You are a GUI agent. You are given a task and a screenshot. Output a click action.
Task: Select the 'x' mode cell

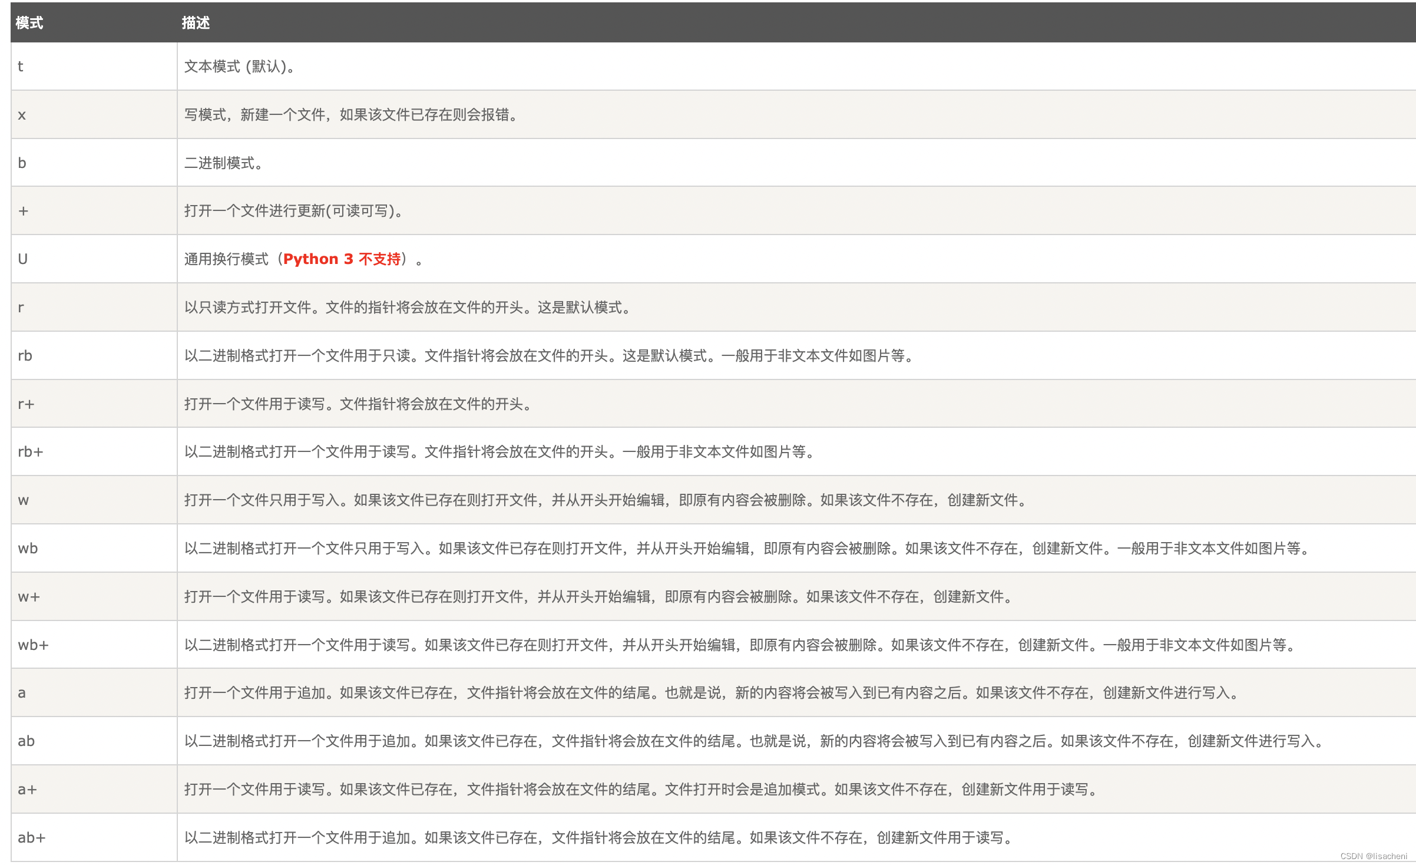22,115
